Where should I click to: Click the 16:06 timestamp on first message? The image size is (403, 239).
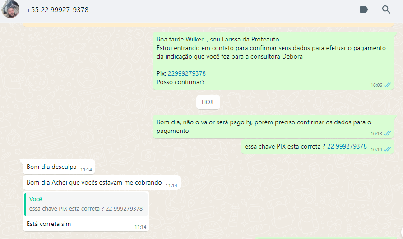tap(376, 85)
